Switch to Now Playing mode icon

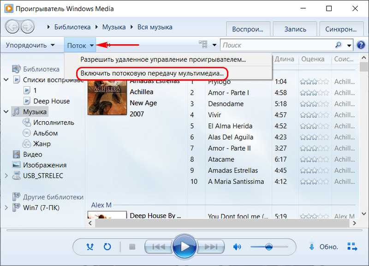[352, 247]
